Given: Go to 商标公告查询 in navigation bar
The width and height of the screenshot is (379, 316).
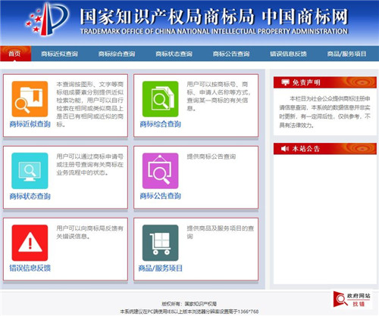Looking at the screenshot, I should pyautogui.click(x=231, y=54).
